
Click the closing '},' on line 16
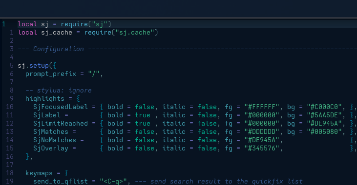[x=29, y=156]
